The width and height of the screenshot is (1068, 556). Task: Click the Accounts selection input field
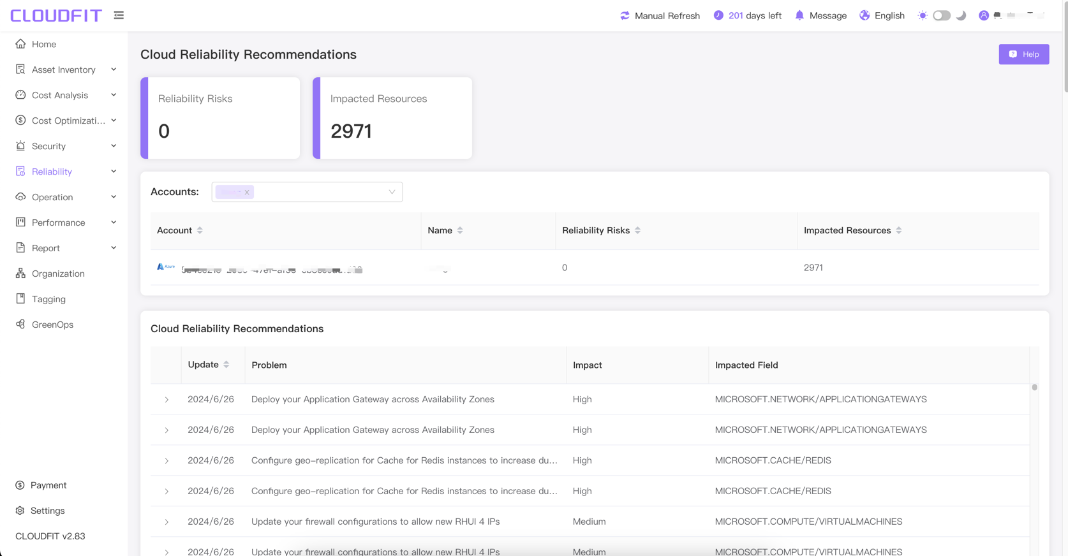tap(307, 192)
